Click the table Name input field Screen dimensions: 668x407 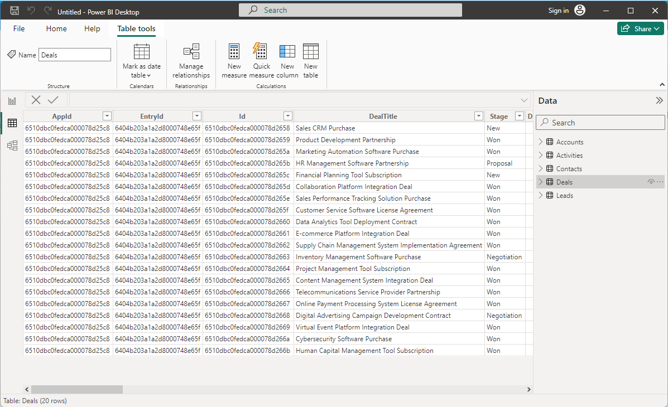(75, 55)
